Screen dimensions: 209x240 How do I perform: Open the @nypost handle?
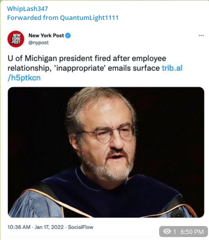click(38, 42)
